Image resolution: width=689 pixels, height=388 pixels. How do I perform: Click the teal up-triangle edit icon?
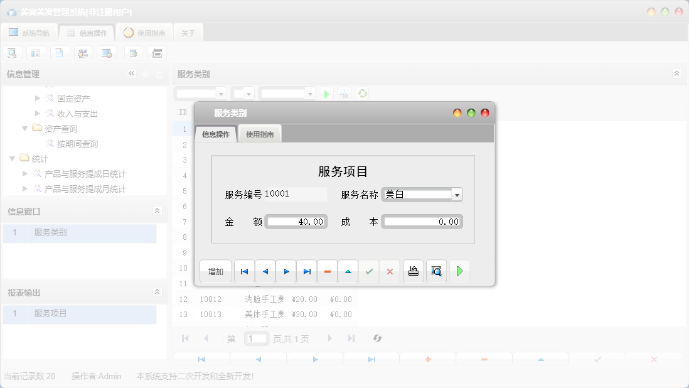tap(348, 271)
